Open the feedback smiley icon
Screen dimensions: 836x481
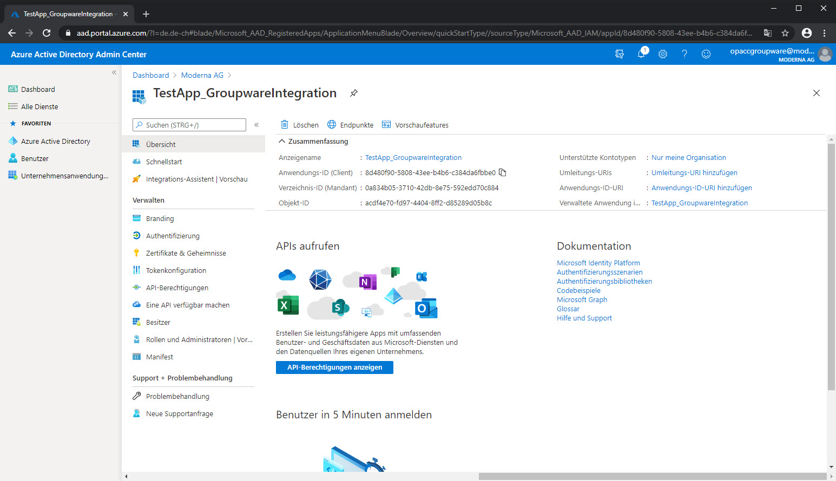pos(706,54)
